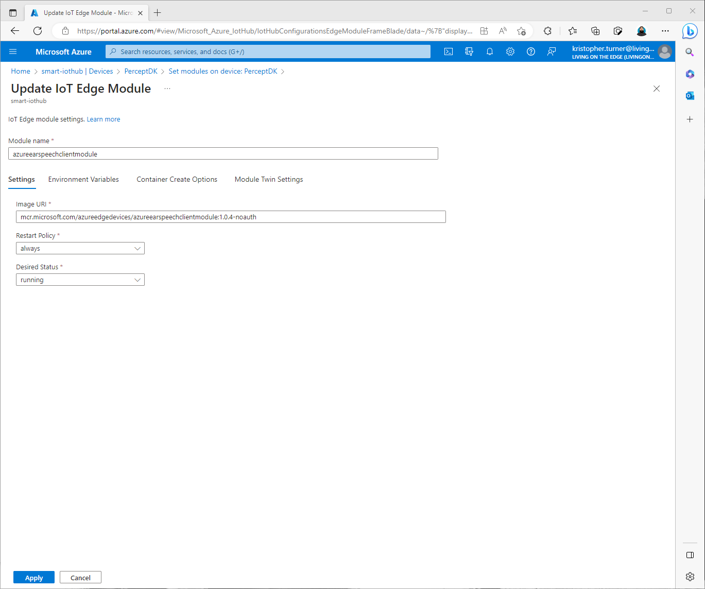Open Directories and subscriptions filter icon
The height and width of the screenshot is (589, 705).
point(469,51)
